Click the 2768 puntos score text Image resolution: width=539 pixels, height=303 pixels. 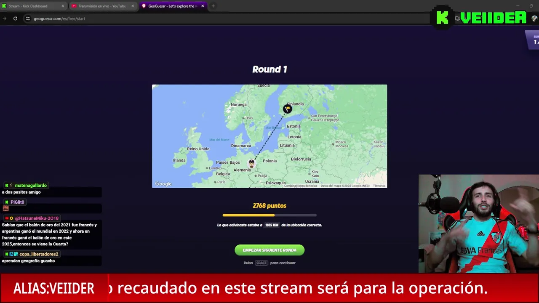pos(269,206)
